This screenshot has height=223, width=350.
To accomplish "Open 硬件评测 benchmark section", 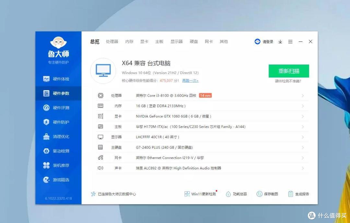I will pos(58,108).
